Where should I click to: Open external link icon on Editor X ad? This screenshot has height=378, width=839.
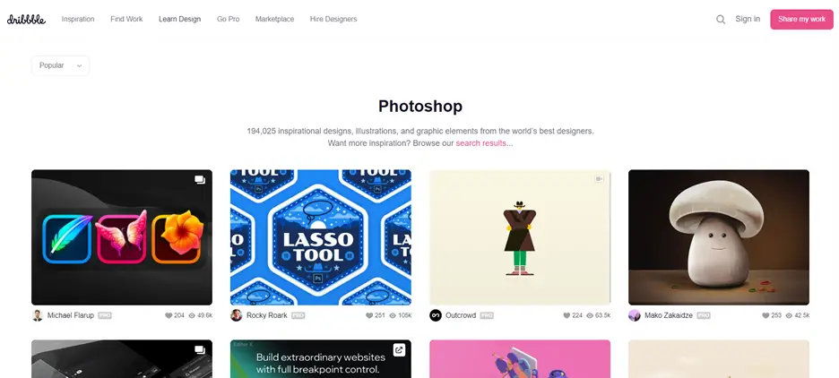tap(399, 350)
